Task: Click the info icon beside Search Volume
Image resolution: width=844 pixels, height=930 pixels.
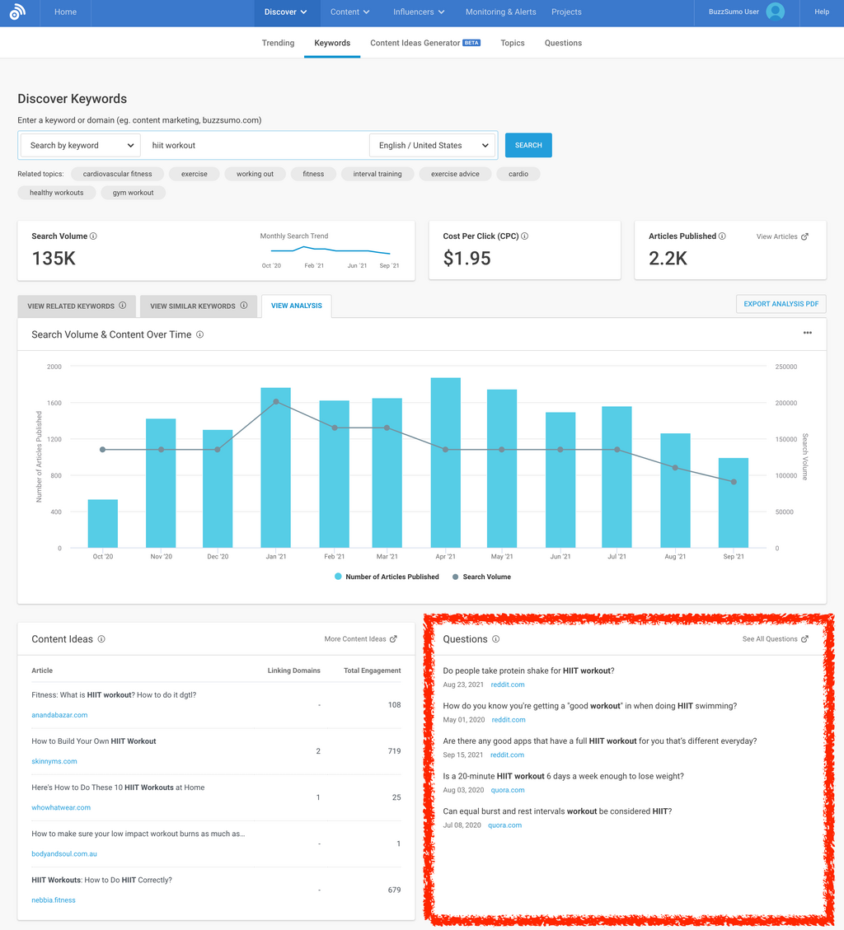Action: pyautogui.click(x=93, y=236)
